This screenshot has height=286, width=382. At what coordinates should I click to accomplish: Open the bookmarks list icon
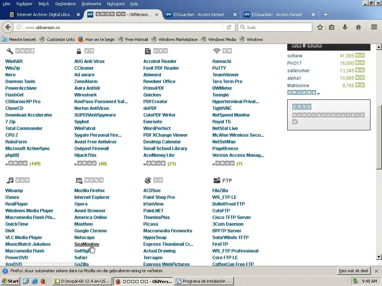click(332, 27)
